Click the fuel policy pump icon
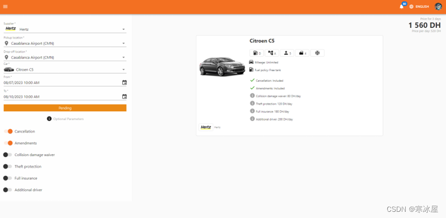This screenshot has height=218, width=446. click(251, 70)
